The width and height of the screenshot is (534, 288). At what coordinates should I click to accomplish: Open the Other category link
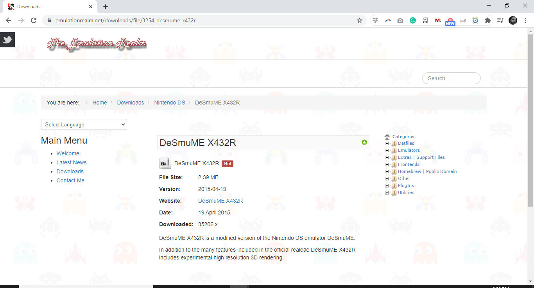[404, 178]
